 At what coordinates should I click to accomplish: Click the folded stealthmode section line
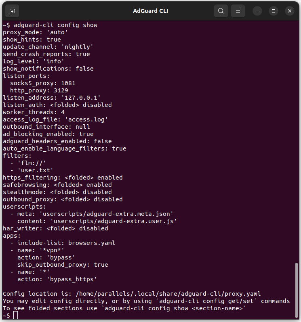click(x=57, y=192)
